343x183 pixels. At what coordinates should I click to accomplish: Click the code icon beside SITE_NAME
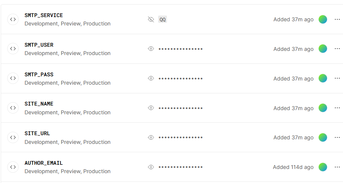[x=13, y=108]
